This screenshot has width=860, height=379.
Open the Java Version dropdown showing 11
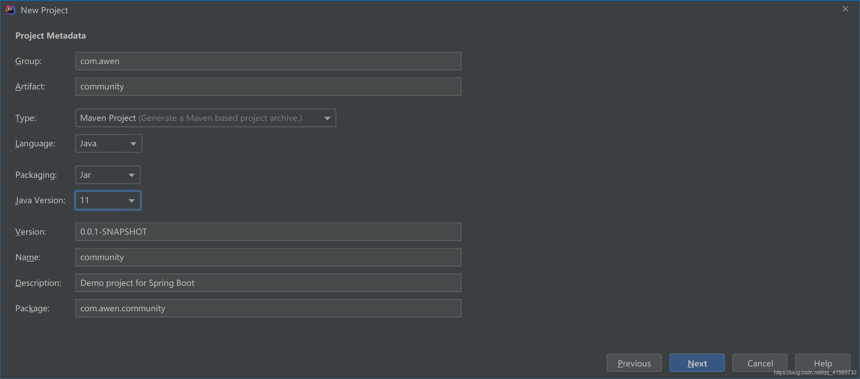click(108, 200)
